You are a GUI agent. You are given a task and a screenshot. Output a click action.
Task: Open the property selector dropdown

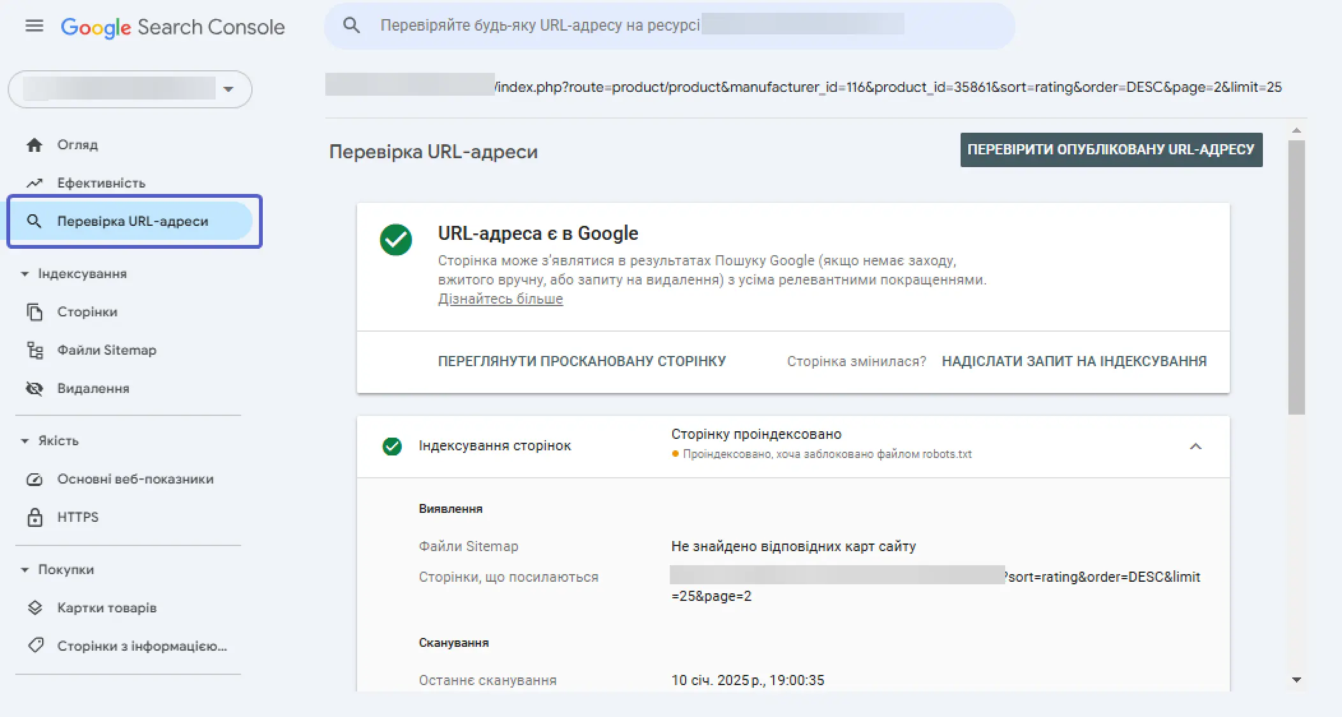pos(130,89)
